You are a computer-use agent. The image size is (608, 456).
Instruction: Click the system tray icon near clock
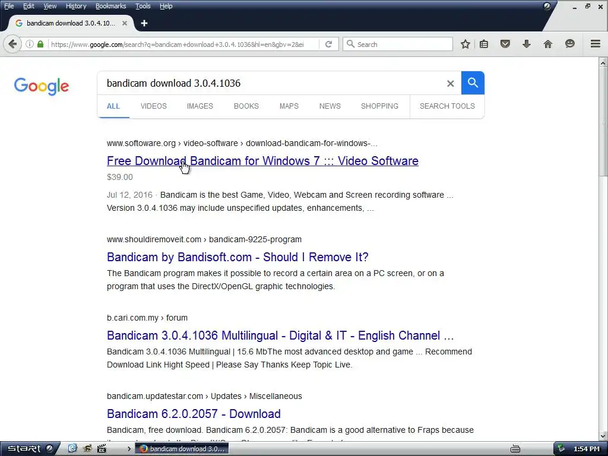point(561,449)
